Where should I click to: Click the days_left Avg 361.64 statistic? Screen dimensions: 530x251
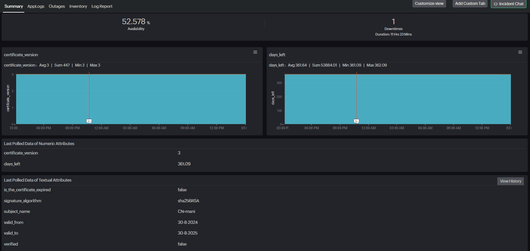click(297, 65)
